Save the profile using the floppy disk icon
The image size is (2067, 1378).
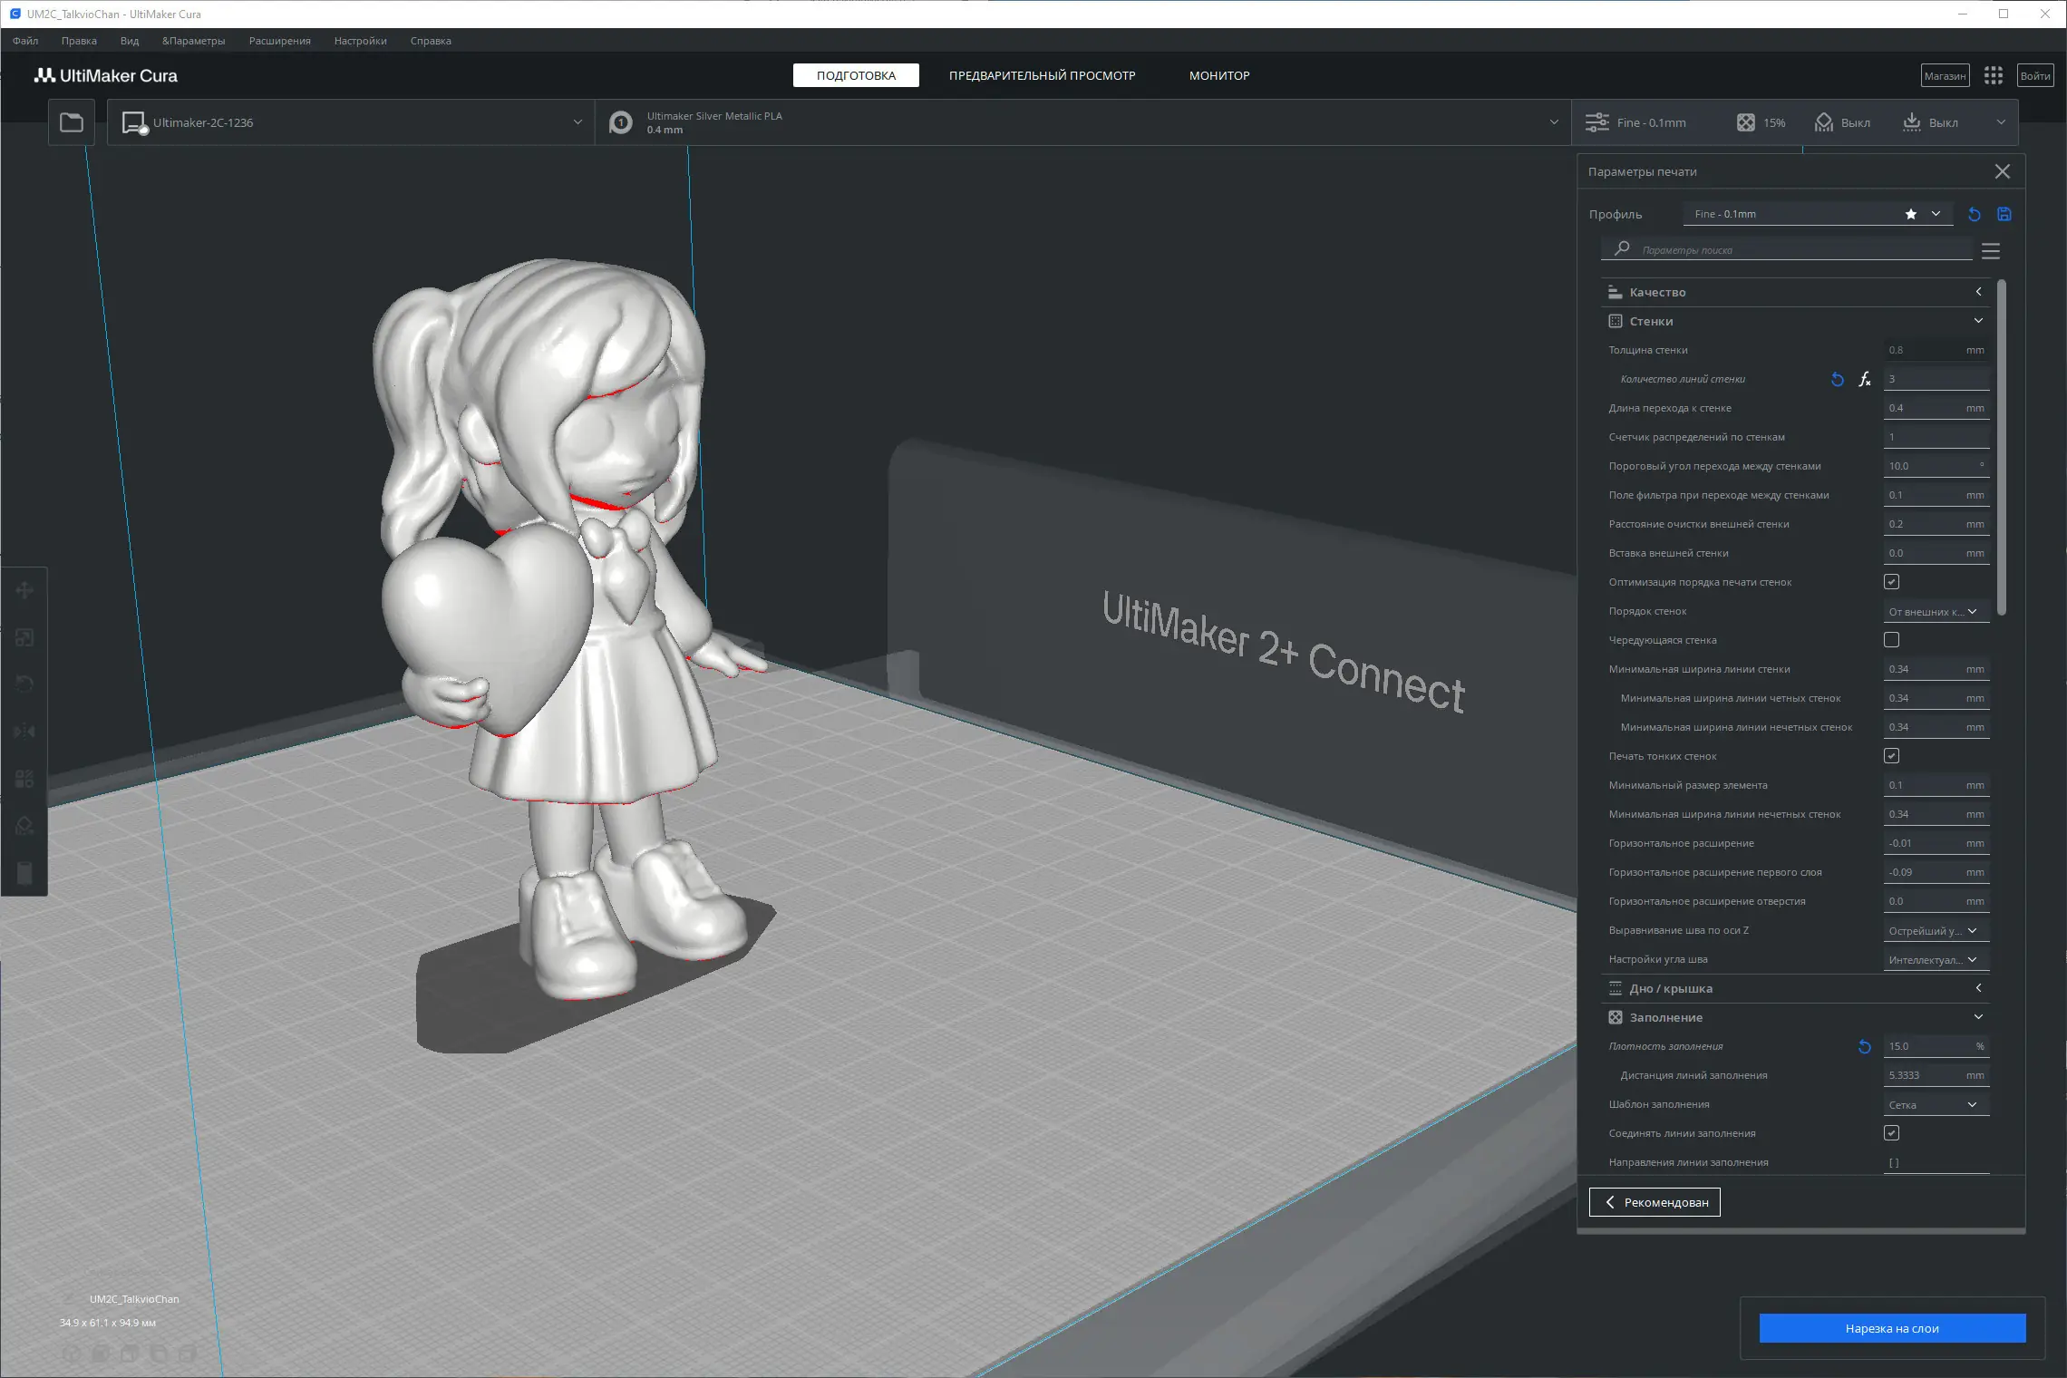[2004, 215]
